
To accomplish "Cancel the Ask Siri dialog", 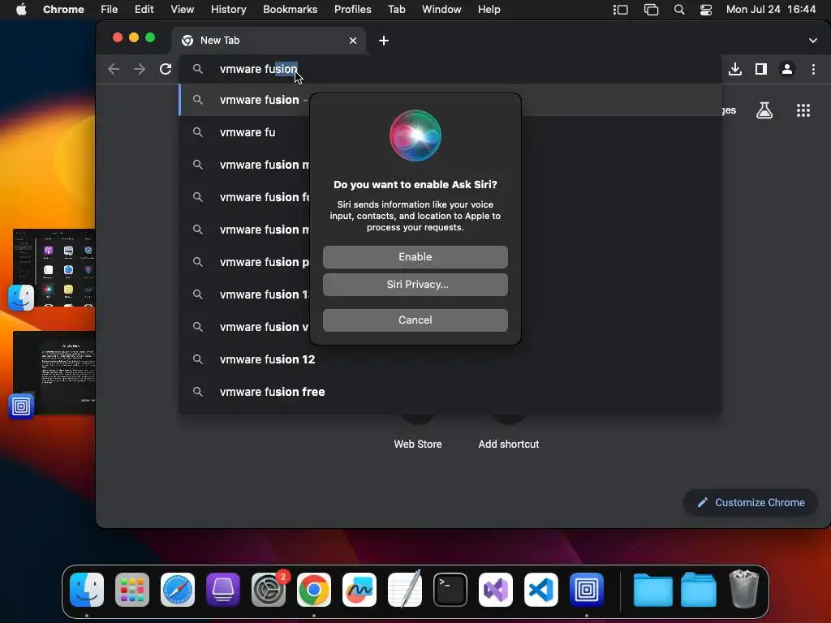I will tap(415, 320).
